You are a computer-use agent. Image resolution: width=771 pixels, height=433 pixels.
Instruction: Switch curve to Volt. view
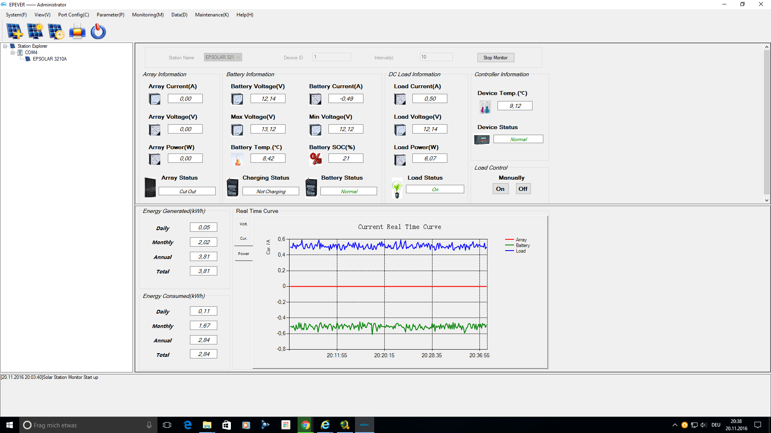(243, 224)
